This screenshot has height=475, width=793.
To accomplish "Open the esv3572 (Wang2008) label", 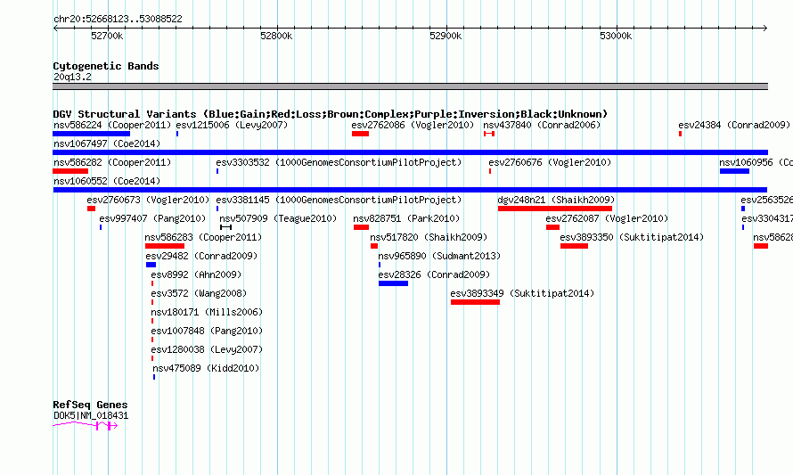I will 199,293.
